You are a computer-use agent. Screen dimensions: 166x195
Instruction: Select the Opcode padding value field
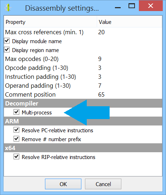pyautogui.click(x=130, y=68)
